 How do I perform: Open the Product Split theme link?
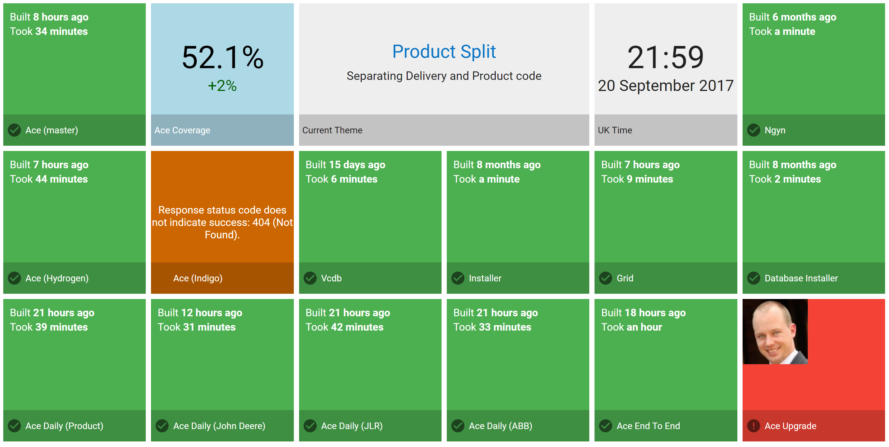tap(444, 52)
